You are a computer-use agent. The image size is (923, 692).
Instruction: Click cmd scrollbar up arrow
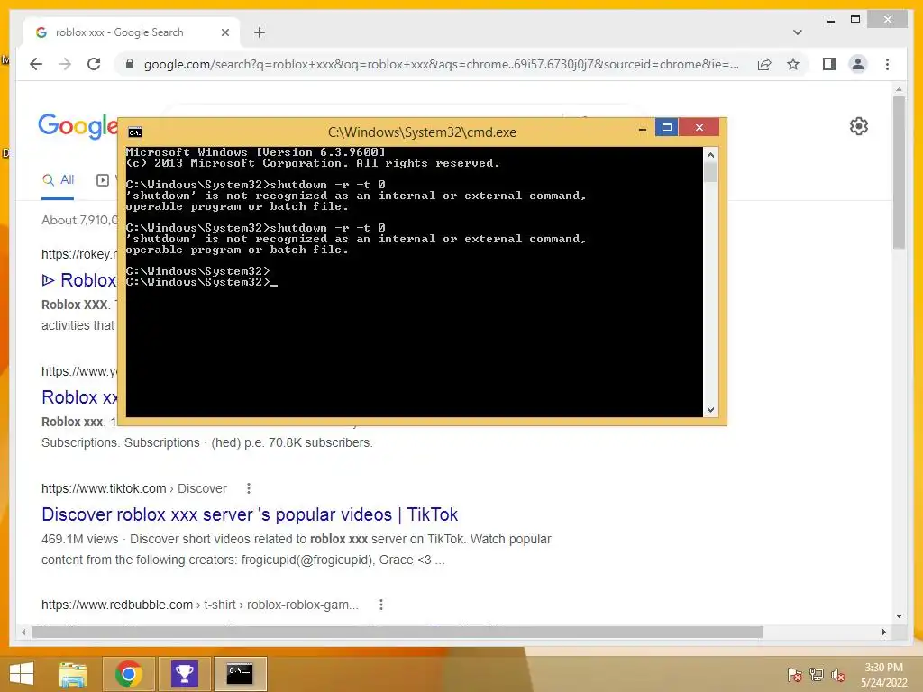pos(710,155)
